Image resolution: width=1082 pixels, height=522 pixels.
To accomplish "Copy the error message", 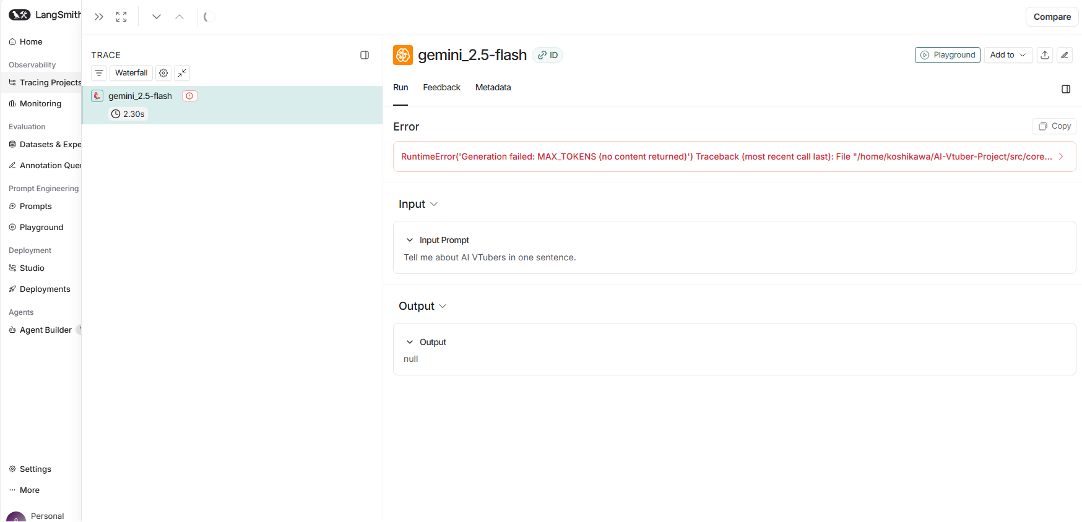I will coord(1055,126).
